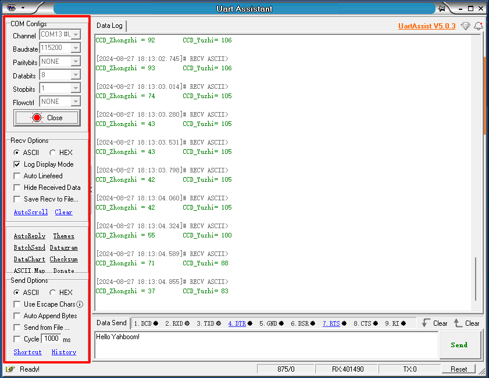Enable Send from File checkbox
489x378 pixels.
[x=17, y=327]
